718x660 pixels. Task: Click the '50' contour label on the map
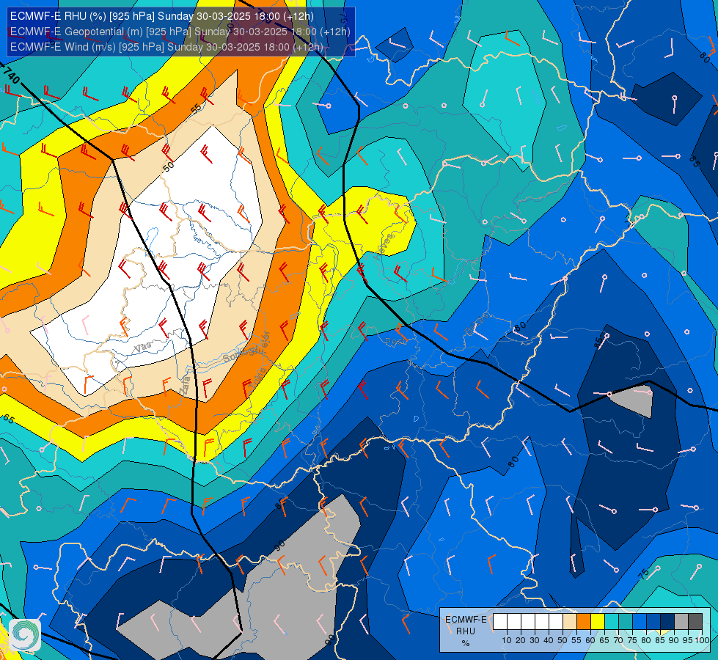pyautogui.click(x=169, y=166)
